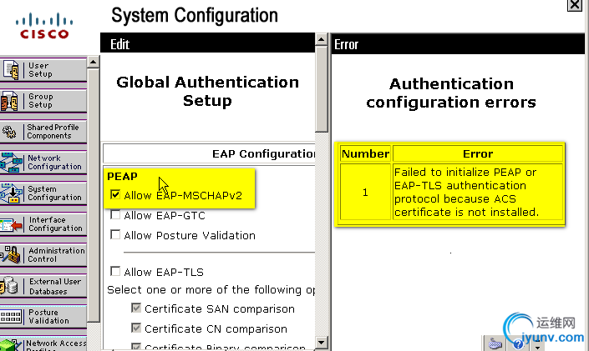
Task: Select the External User Databases icon
Action: pos(9,286)
